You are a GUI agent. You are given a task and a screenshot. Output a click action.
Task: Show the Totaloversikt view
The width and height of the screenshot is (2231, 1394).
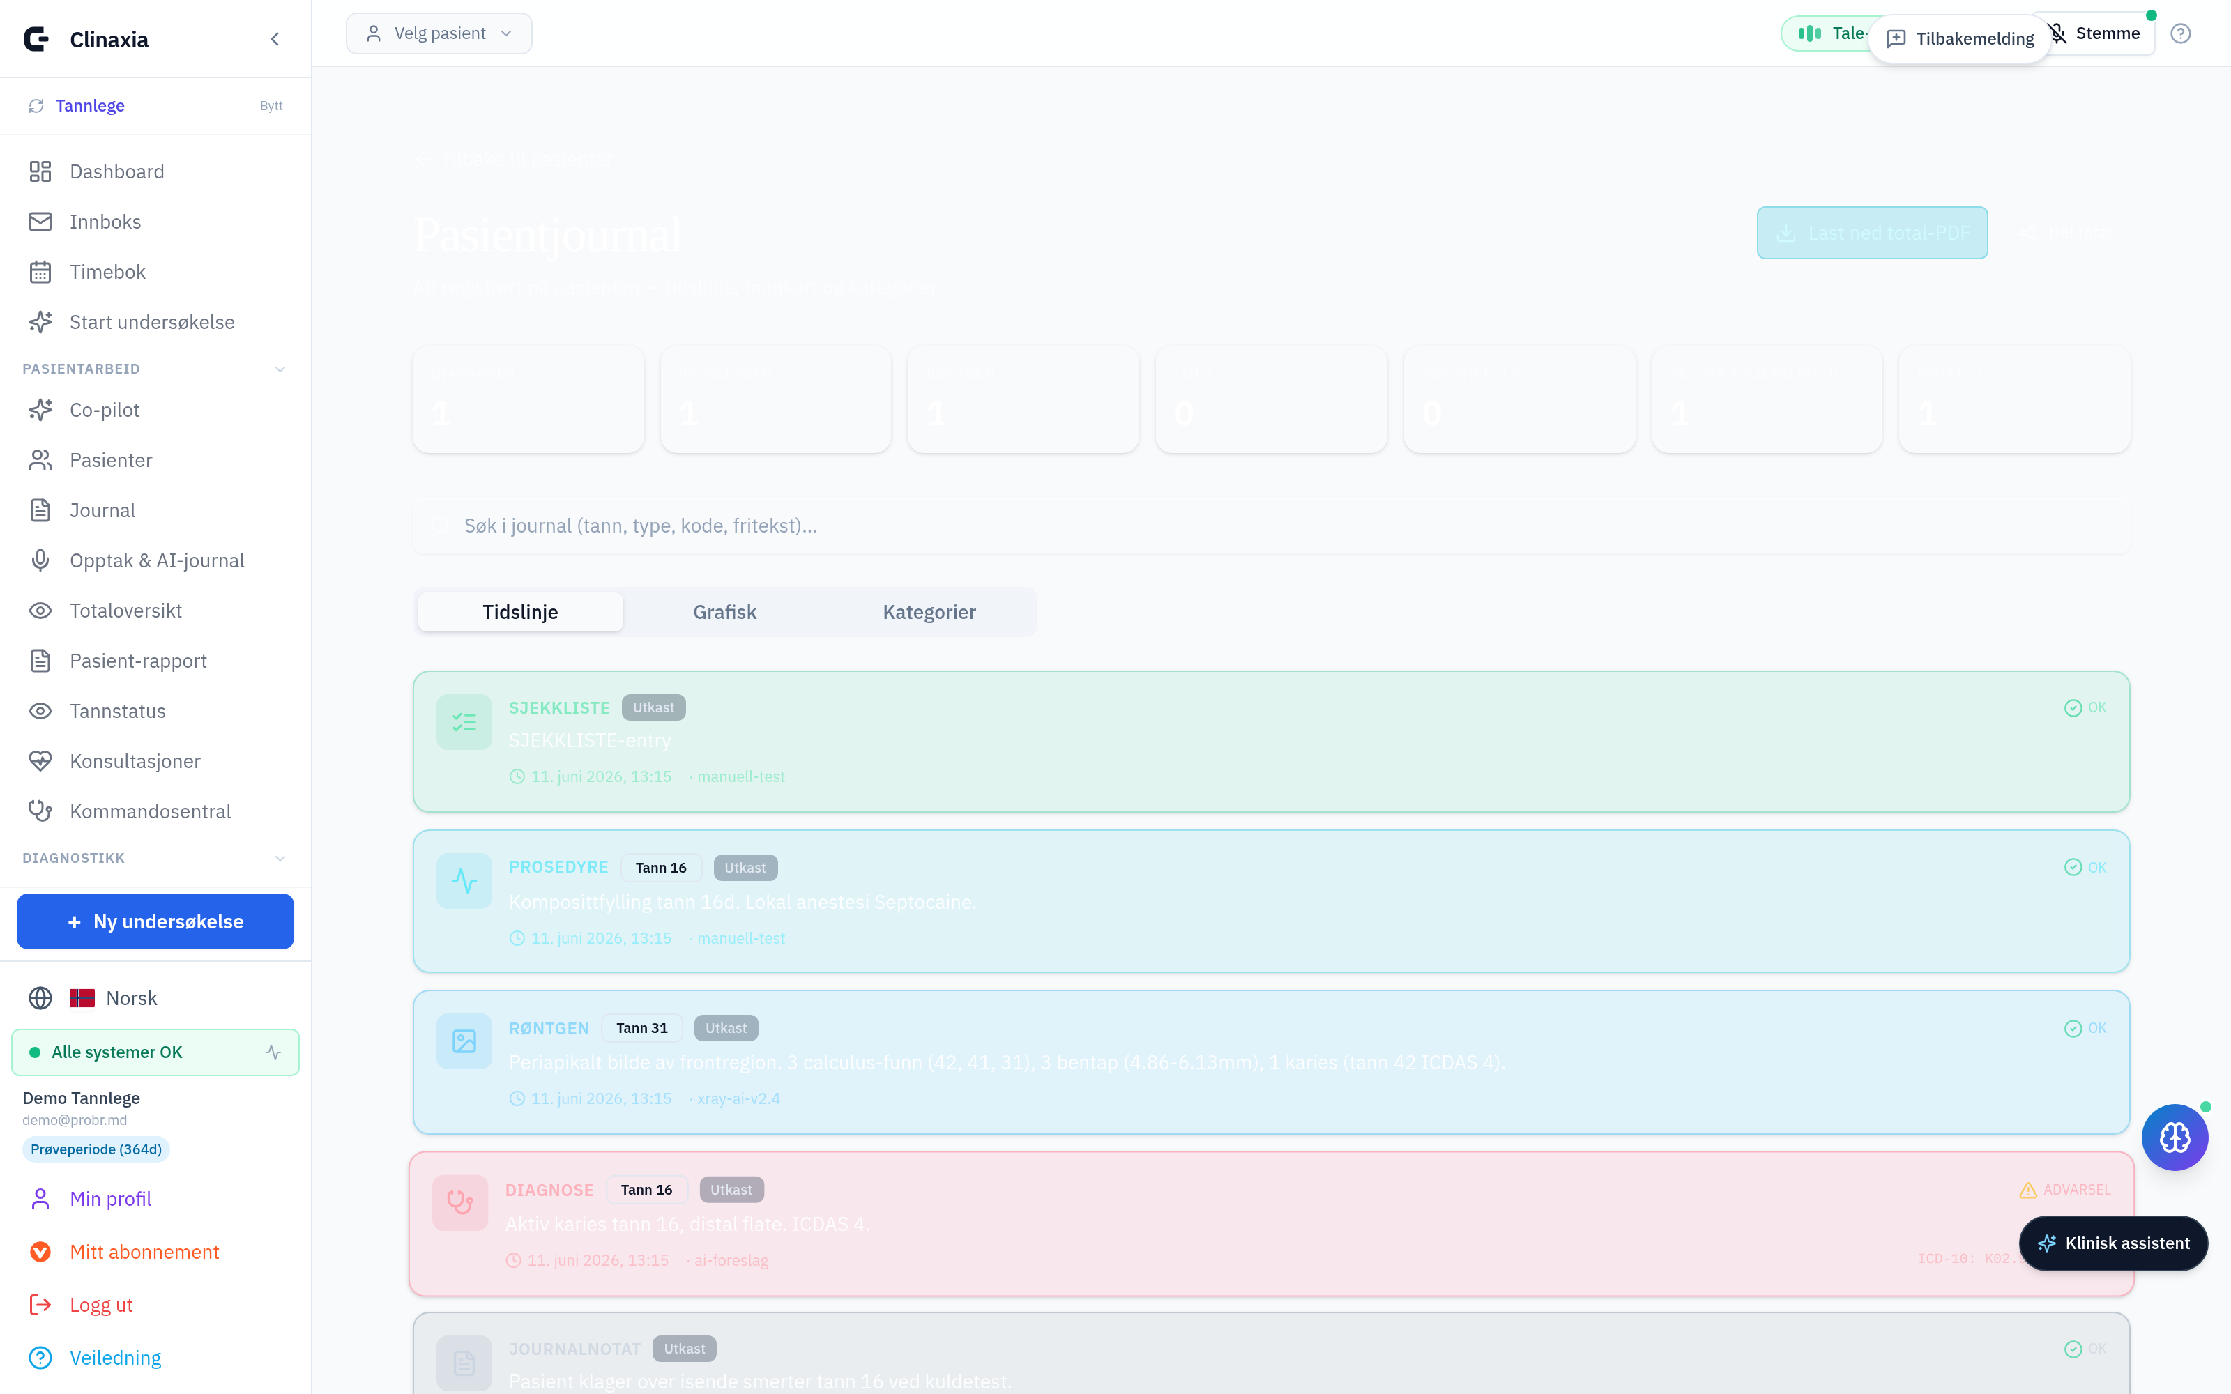(155, 611)
